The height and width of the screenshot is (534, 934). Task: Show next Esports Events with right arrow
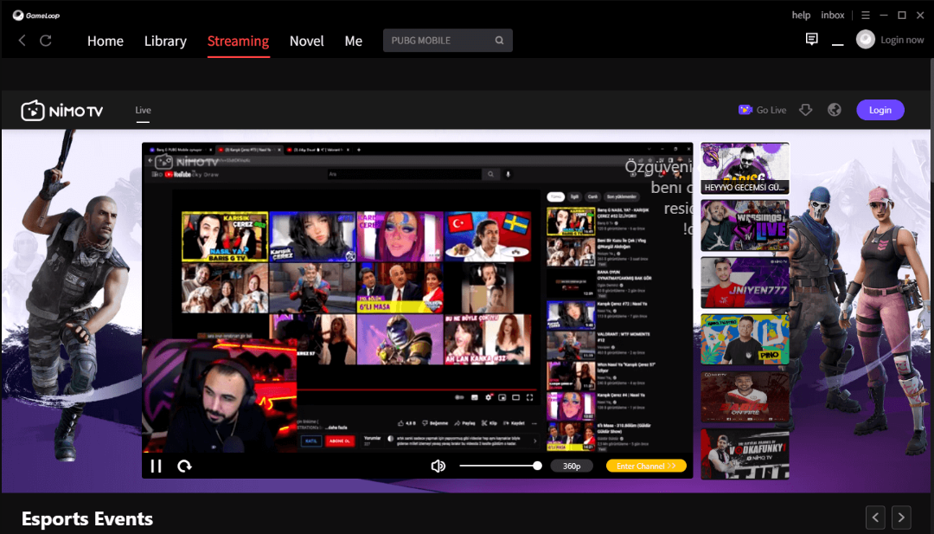[x=901, y=518]
